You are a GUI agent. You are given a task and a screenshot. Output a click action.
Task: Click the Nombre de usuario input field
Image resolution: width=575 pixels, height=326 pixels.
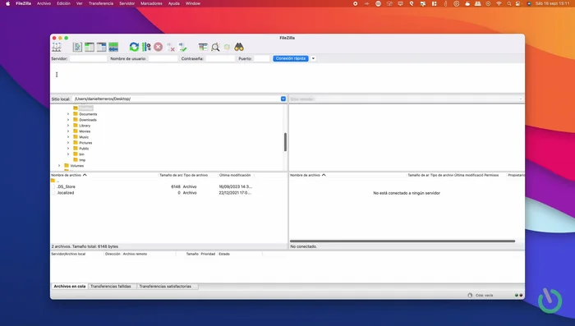pos(163,58)
